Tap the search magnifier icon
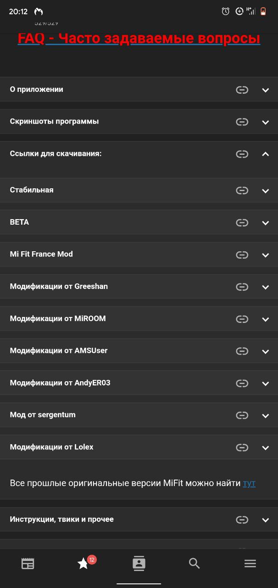 (x=195, y=564)
